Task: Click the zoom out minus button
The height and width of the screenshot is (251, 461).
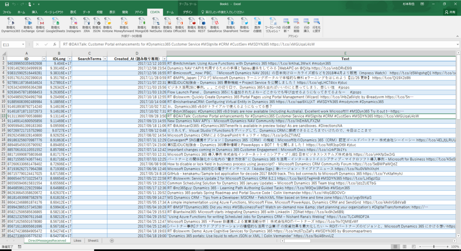Action: point(420,247)
